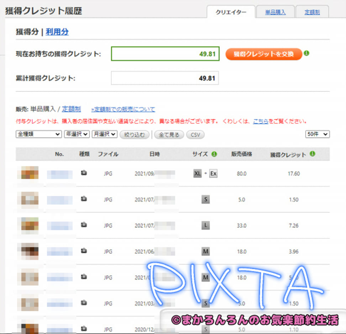Expand the 50件 per-page dropdown
The image size is (346, 334).
point(317,134)
